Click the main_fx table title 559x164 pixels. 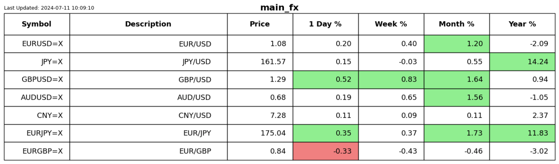point(279,8)
